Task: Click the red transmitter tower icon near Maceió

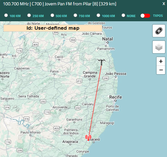Action: point(88,138)
